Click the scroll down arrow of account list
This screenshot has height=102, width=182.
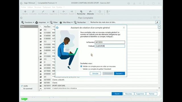(x=159, y=88)
